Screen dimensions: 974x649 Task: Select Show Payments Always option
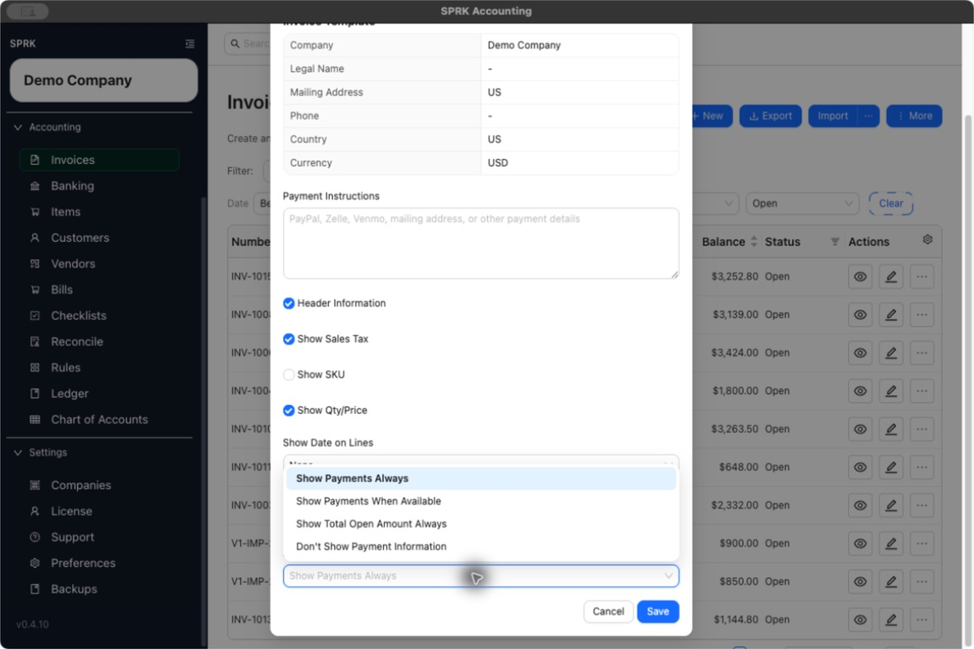[481, 479]
